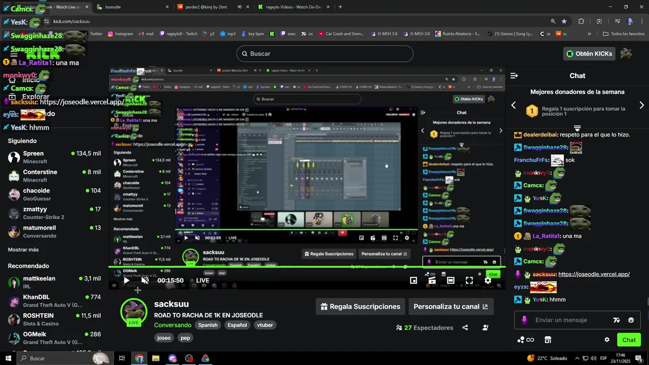Show hidden tray icons chevron
649x365 pixels.
577,358
